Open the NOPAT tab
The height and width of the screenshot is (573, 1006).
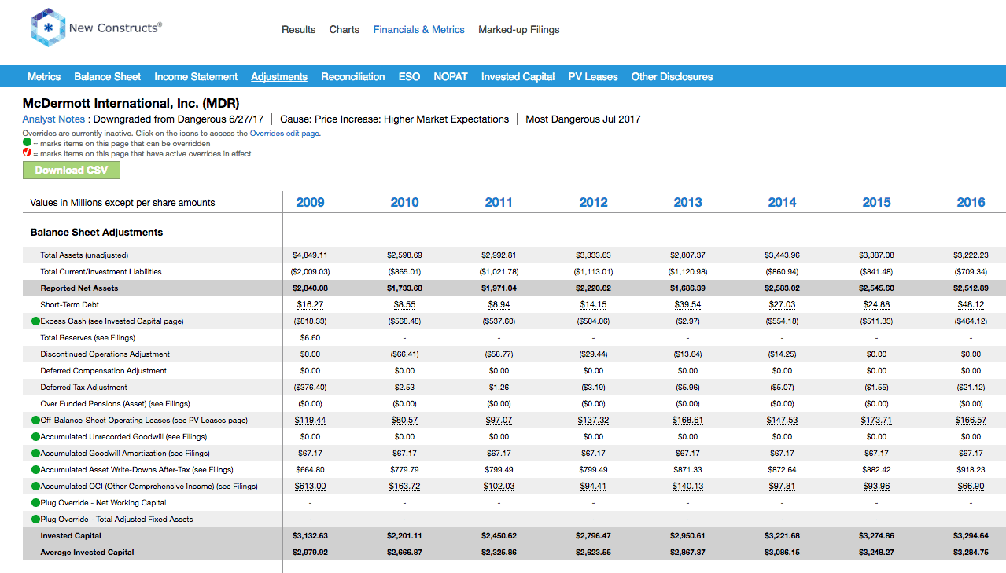(451, 76)
